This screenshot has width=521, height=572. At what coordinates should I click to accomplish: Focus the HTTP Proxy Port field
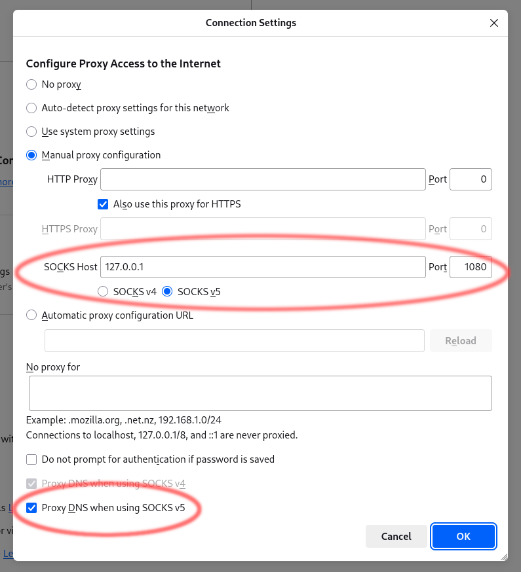(471, 179)
